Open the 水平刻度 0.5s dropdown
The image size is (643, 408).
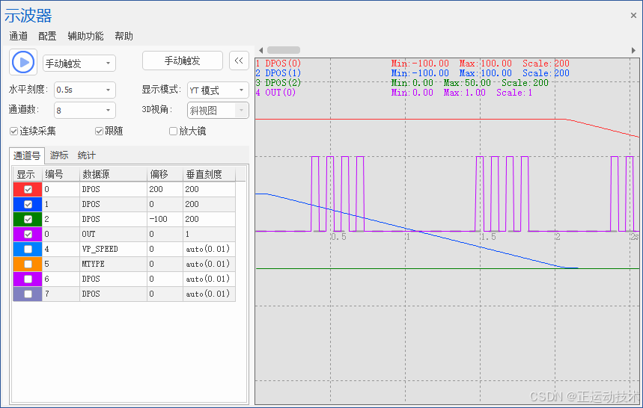click(x=85, y=90)
